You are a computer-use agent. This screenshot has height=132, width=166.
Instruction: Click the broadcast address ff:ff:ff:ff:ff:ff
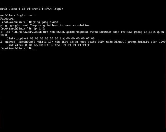click(76, 45)
